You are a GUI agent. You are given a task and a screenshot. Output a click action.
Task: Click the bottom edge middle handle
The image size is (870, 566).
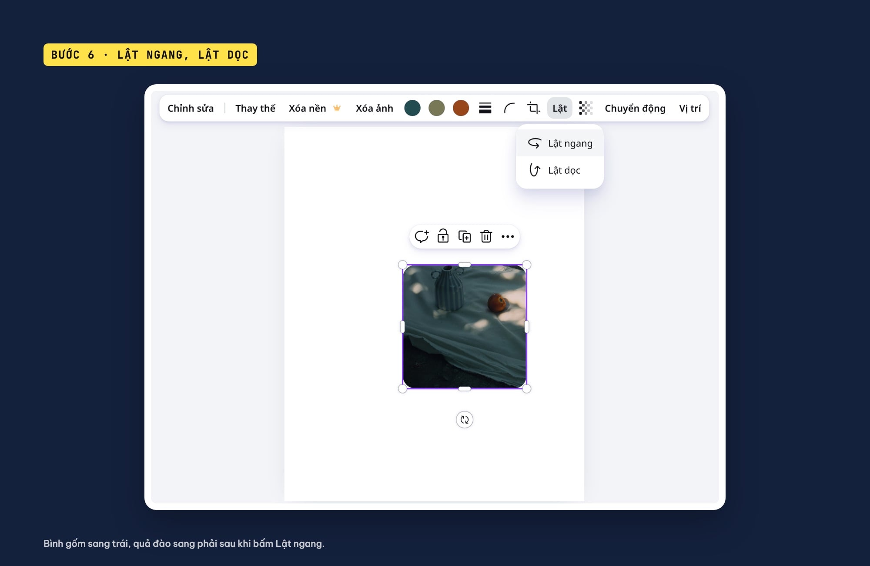[x=465, y=389]
